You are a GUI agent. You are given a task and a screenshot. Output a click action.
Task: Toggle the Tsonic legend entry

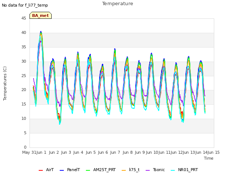pos(155,170)
